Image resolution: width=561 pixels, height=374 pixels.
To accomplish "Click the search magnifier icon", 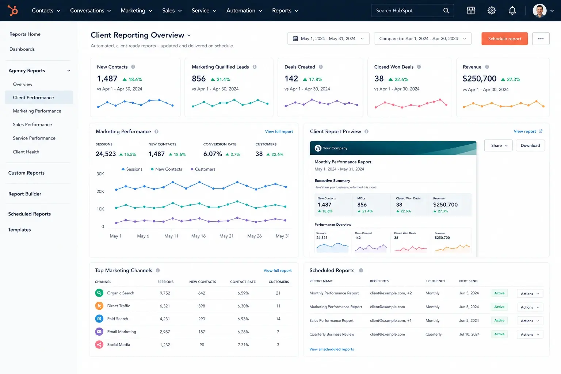I will (x=446, y=11).
